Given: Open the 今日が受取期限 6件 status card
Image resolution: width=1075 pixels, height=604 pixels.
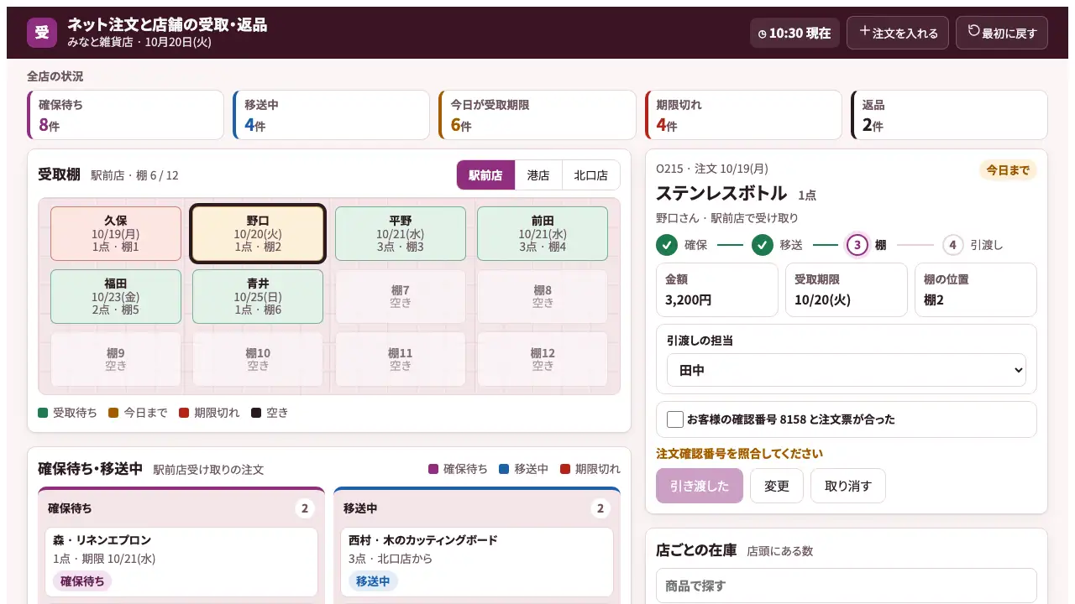Looking at the screenshot, I should pos(537,115).
